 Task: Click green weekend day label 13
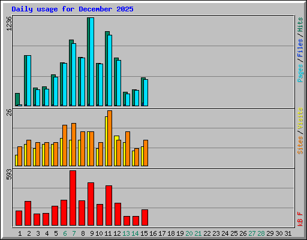[126, 233]
